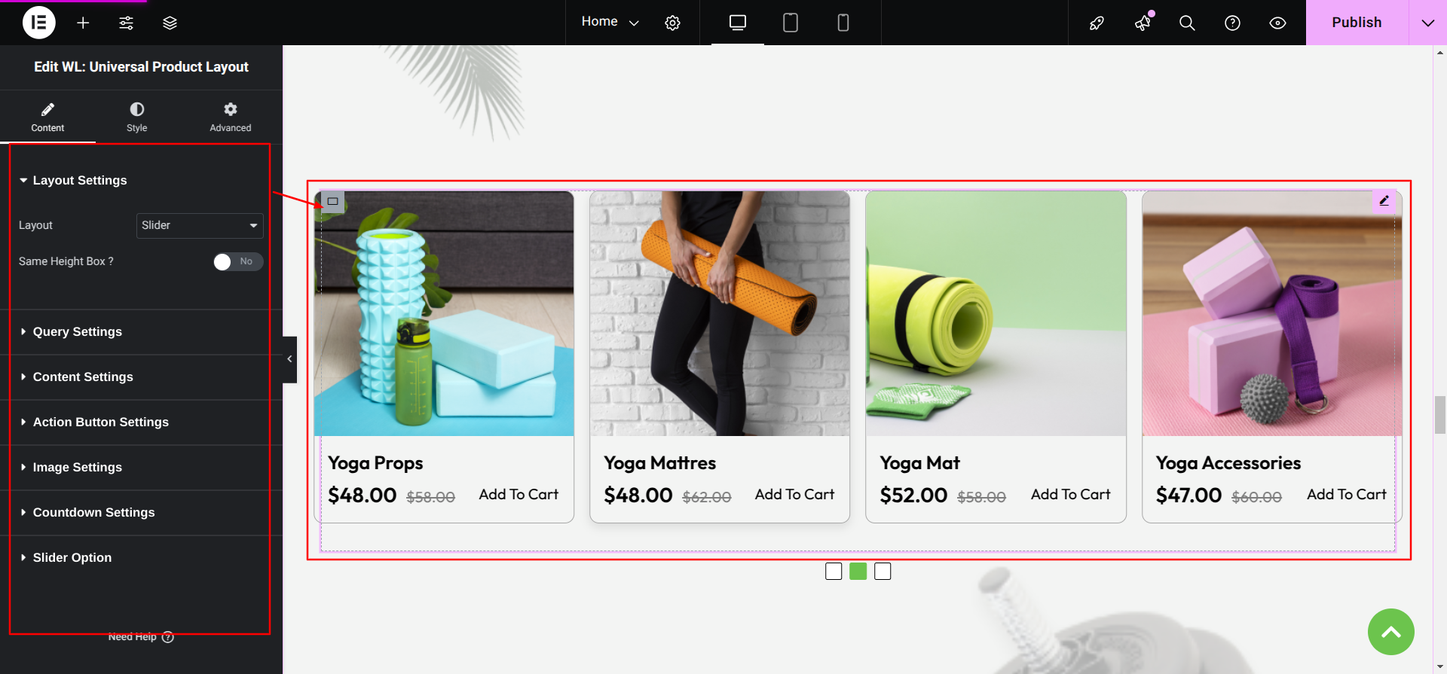
Task: Click the Need Help link
Action: 141,636
